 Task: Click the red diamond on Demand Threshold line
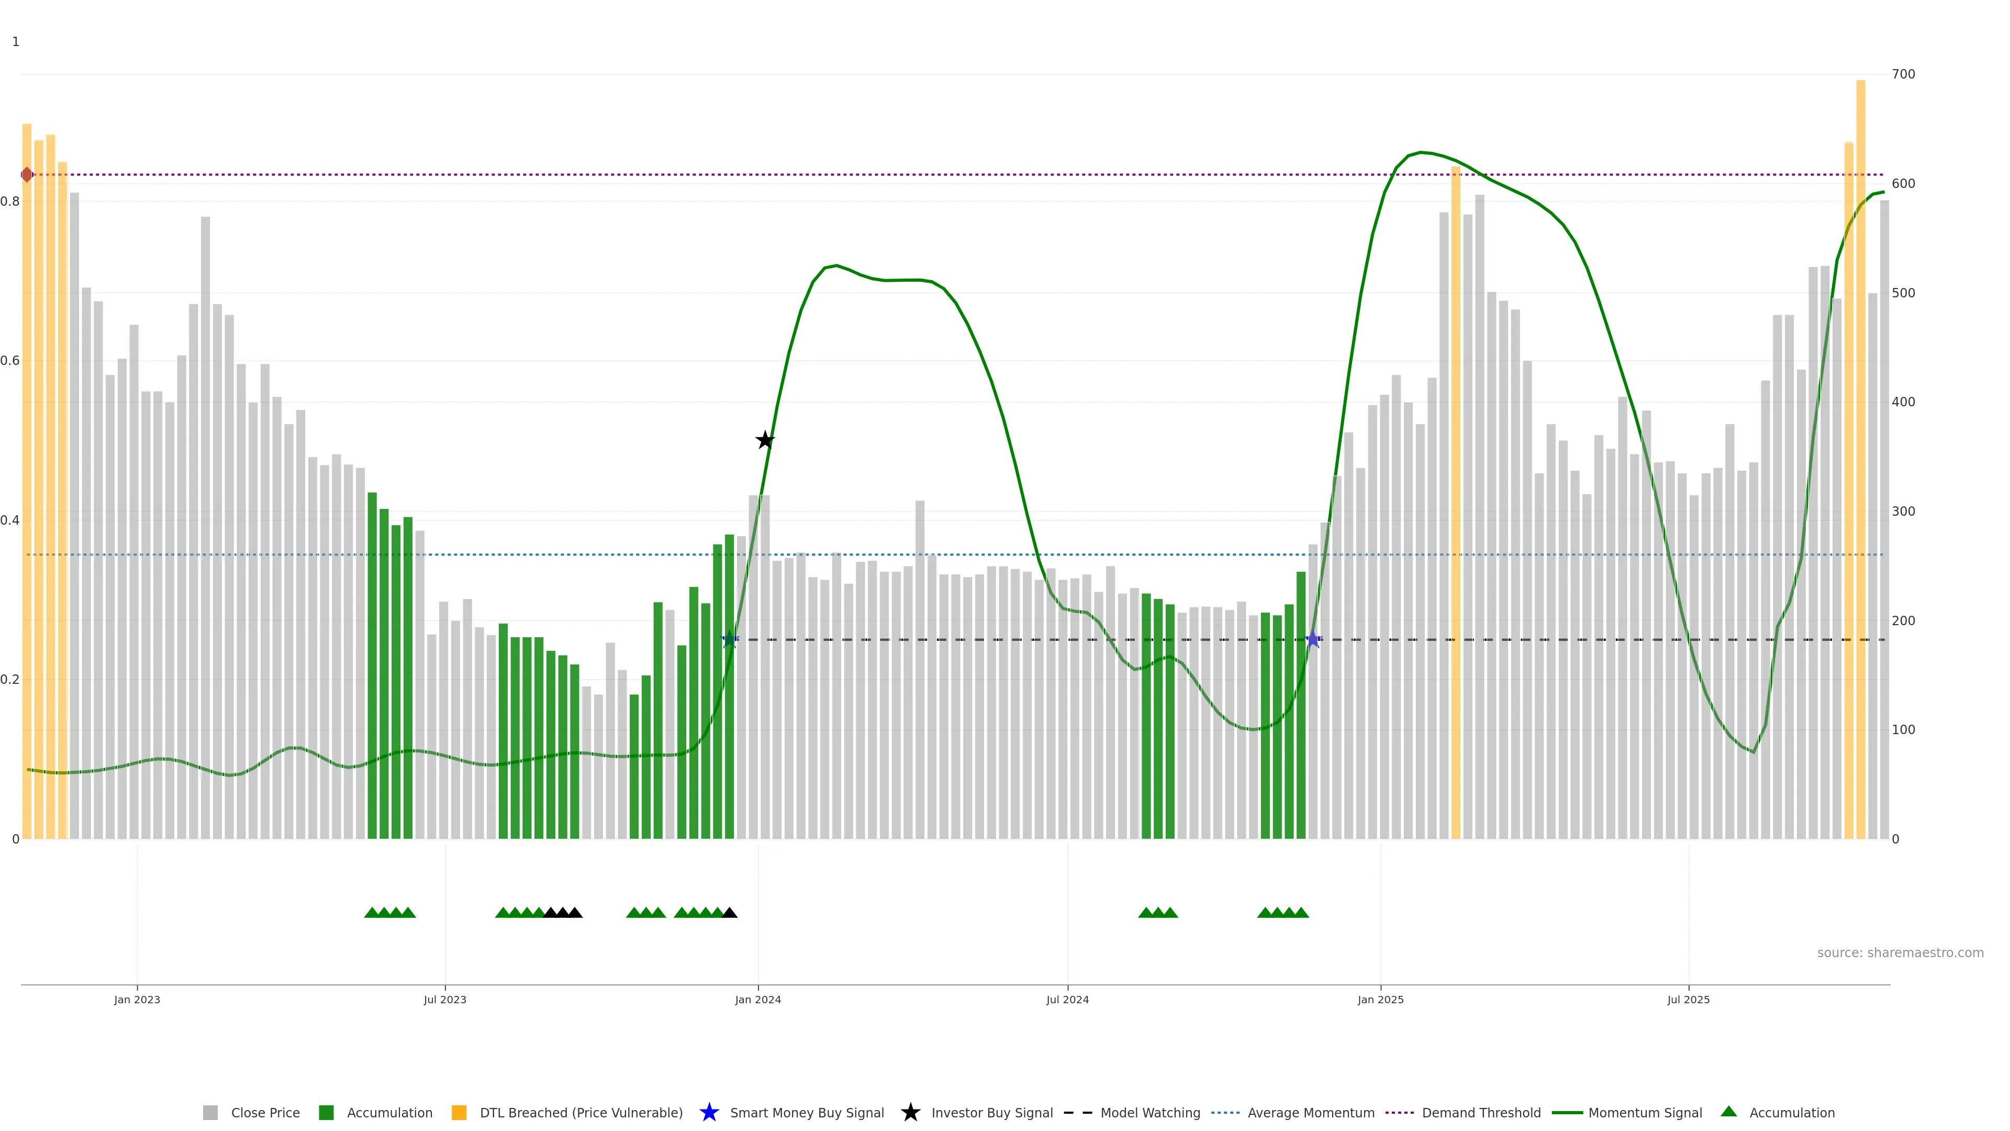point(27,175)
